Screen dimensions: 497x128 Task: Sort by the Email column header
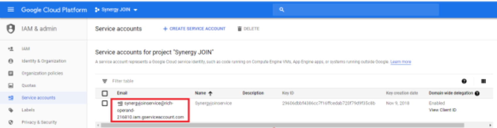click(x=122, y=93)
